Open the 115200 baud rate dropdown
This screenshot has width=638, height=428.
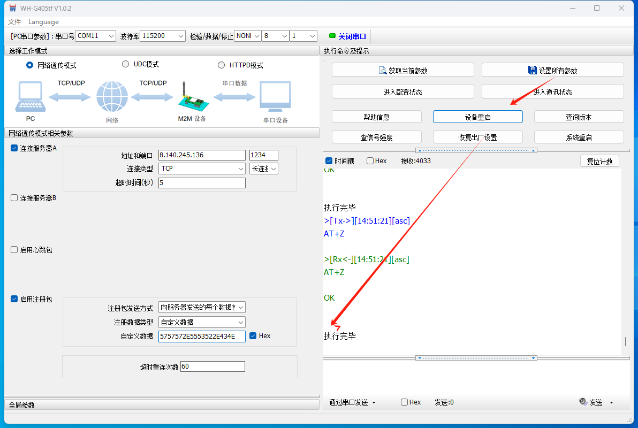(x=163, y=36)
